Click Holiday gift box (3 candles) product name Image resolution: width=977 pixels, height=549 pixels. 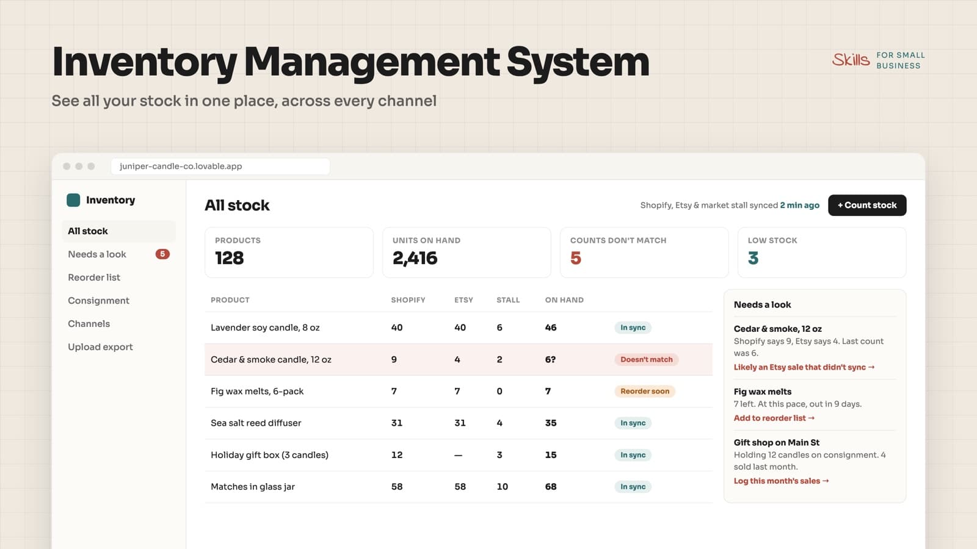[269, 455]
